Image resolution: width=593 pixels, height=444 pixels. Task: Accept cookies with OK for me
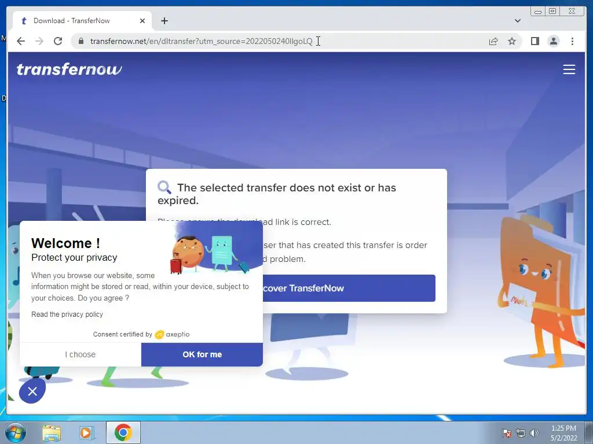point(202,354)
